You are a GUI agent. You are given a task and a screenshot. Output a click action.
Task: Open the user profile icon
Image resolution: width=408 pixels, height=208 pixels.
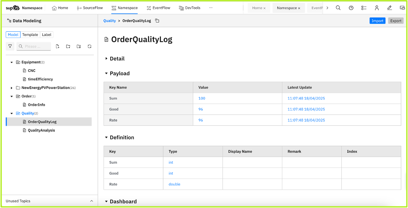pos(377,8)
